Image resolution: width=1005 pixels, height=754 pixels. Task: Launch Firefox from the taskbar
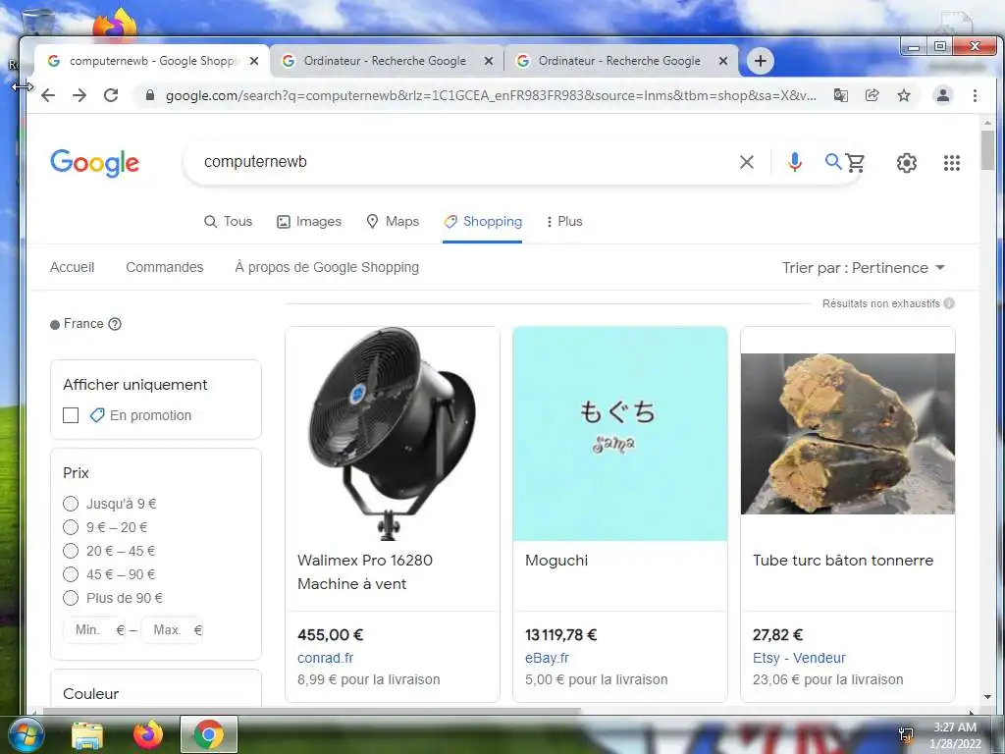(148, 734)
